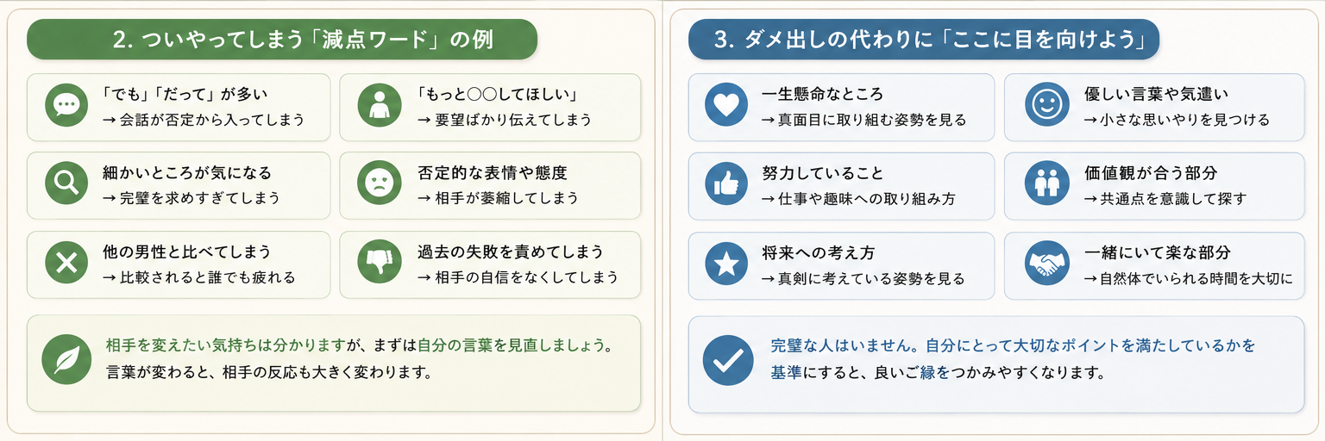Viewport: 1325px width, 441px height.
Task: Click the green text 自分の言葉を見直しましょう
Action: point(512,345)
